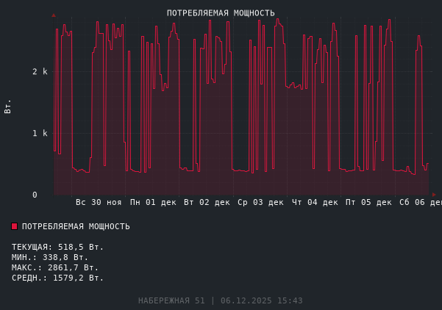Select the Пт 05 дек date label
This screenshot has height=310, width=442.
coord(368,202)
